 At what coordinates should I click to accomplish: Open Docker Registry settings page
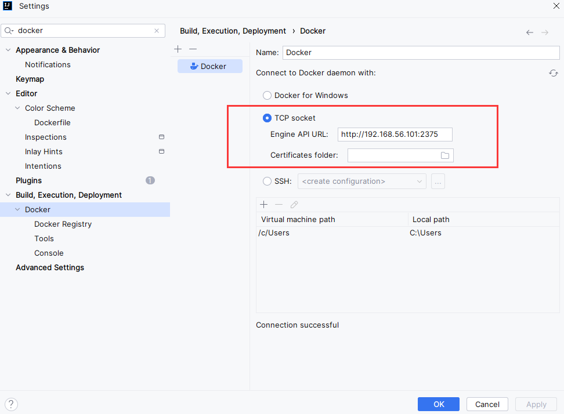click(x=63, y=224)
